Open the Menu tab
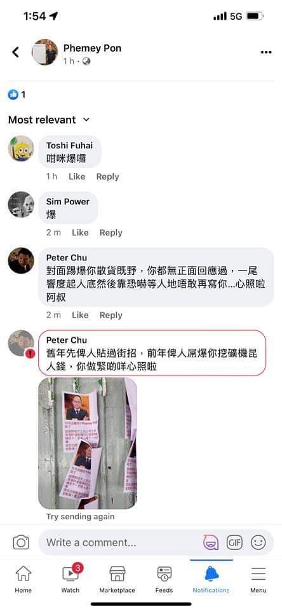 (258, 579)
